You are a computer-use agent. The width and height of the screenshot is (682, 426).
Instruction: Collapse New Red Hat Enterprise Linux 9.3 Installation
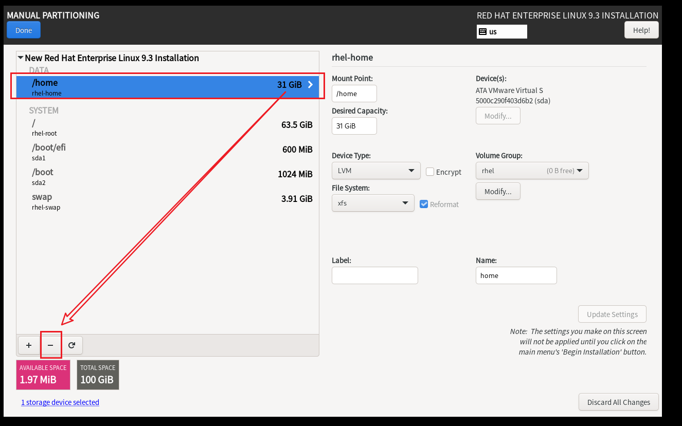[x=21, y=58]
